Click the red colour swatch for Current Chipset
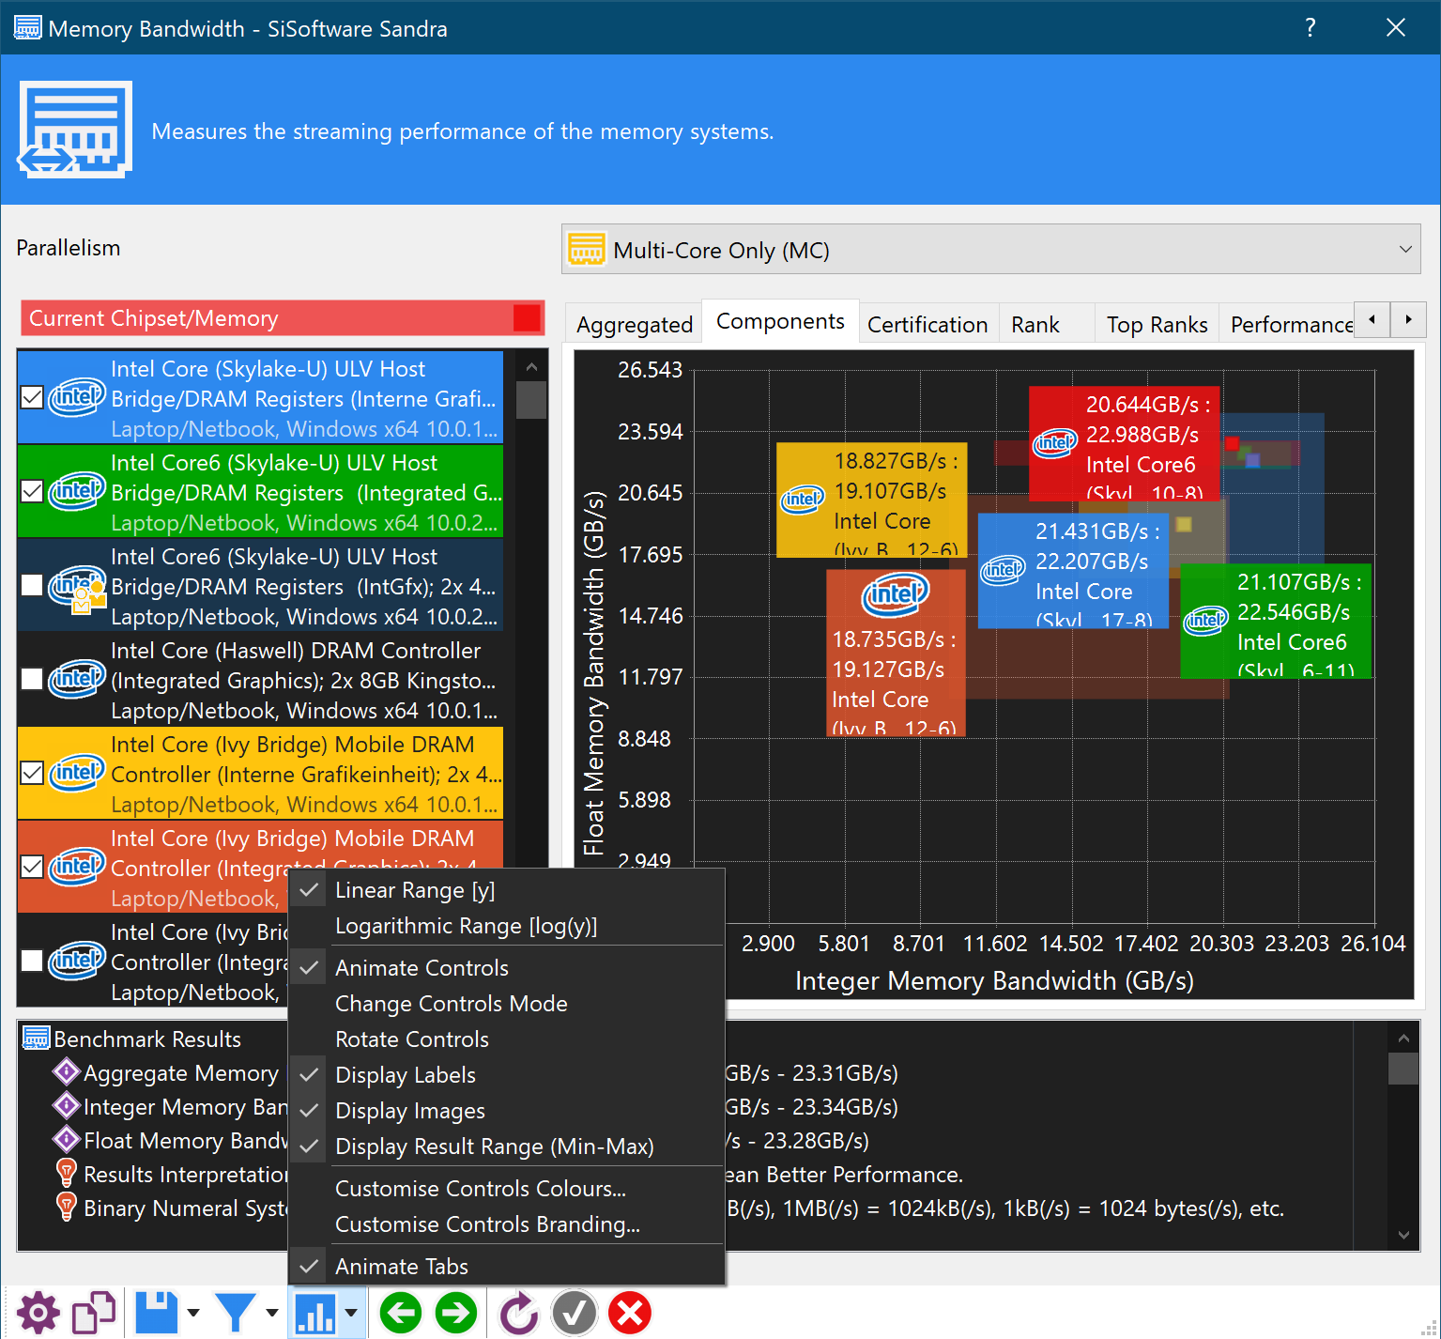This screenshot has width=1441, height=1339. pos(527,318)
